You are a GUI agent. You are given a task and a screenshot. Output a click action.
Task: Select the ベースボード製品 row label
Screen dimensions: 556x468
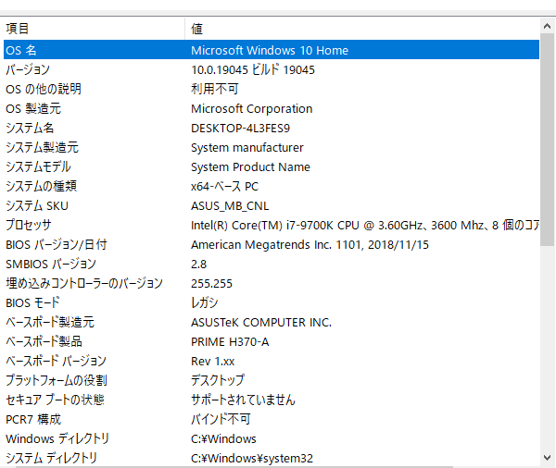tap(44, 341)
